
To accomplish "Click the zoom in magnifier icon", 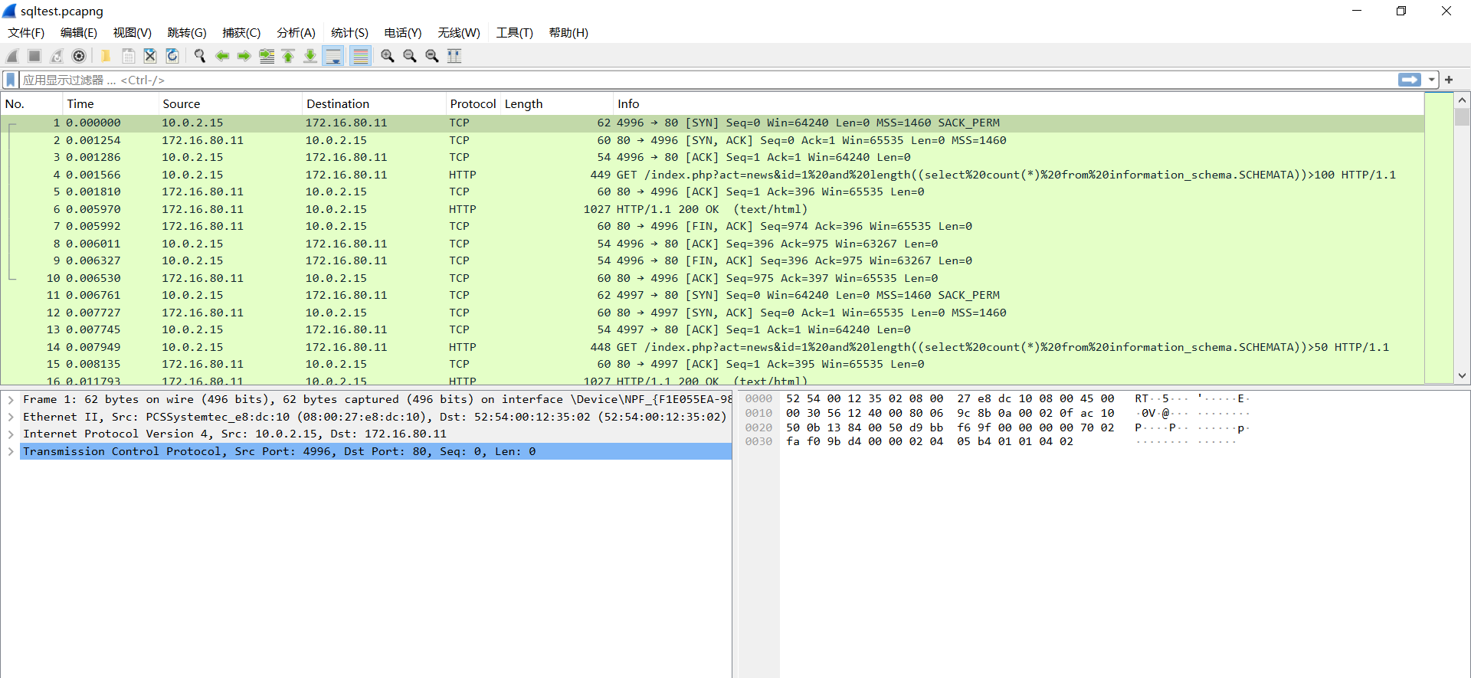I will [x=388, y=56].
